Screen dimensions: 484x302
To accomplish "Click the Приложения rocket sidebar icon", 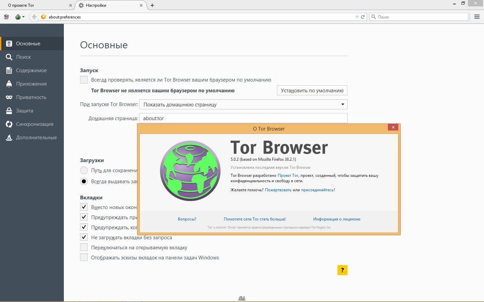I will click(x=9, y=84).
